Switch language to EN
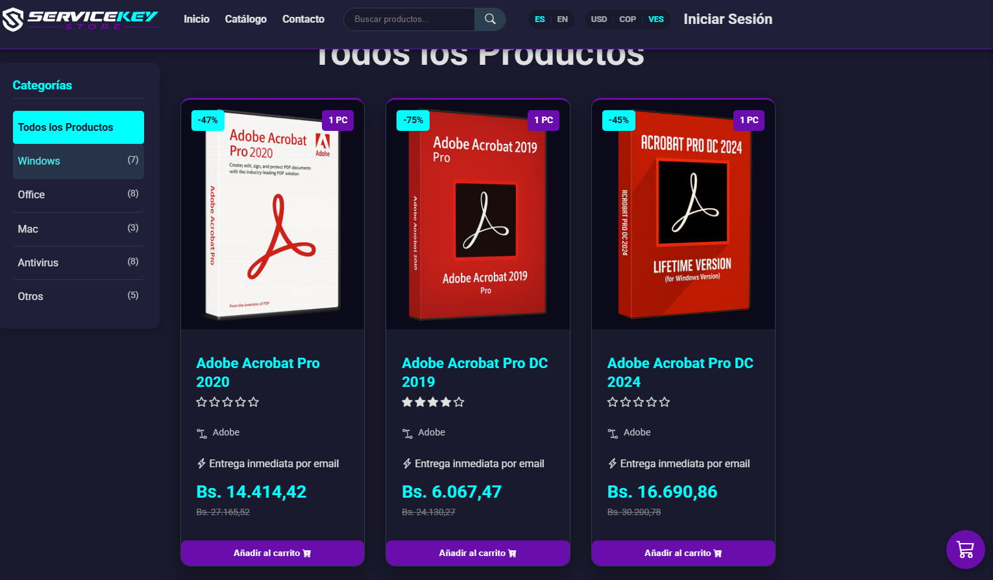993x580 pixels. pos(562,19)
